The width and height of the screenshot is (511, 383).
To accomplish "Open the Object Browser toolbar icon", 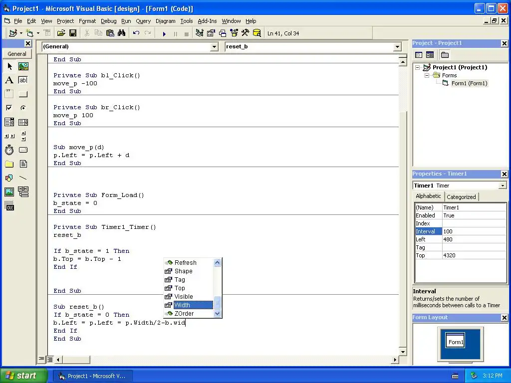I will tap(234, 33).
